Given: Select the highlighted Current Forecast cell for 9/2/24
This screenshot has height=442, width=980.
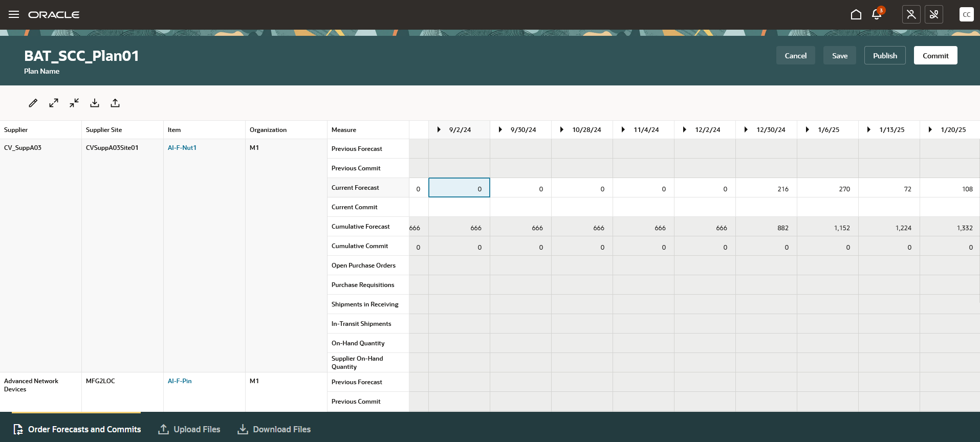Looking at the screenshot, I should 459,188.
